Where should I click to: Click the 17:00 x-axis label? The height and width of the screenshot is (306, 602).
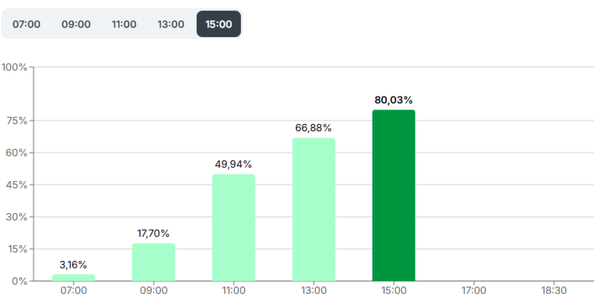click(x=474, y=290)
